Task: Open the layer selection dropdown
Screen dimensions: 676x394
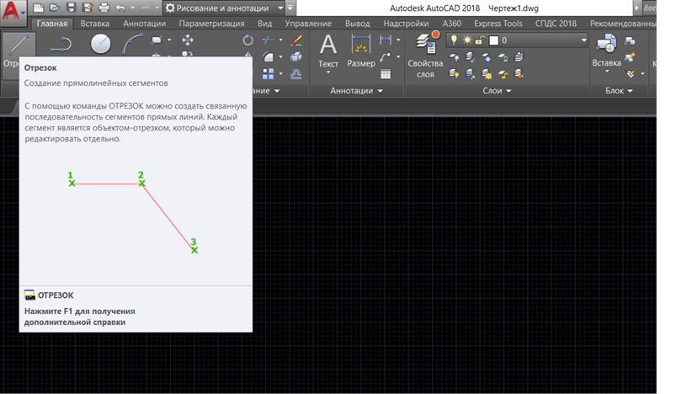Action: (583, 40)
